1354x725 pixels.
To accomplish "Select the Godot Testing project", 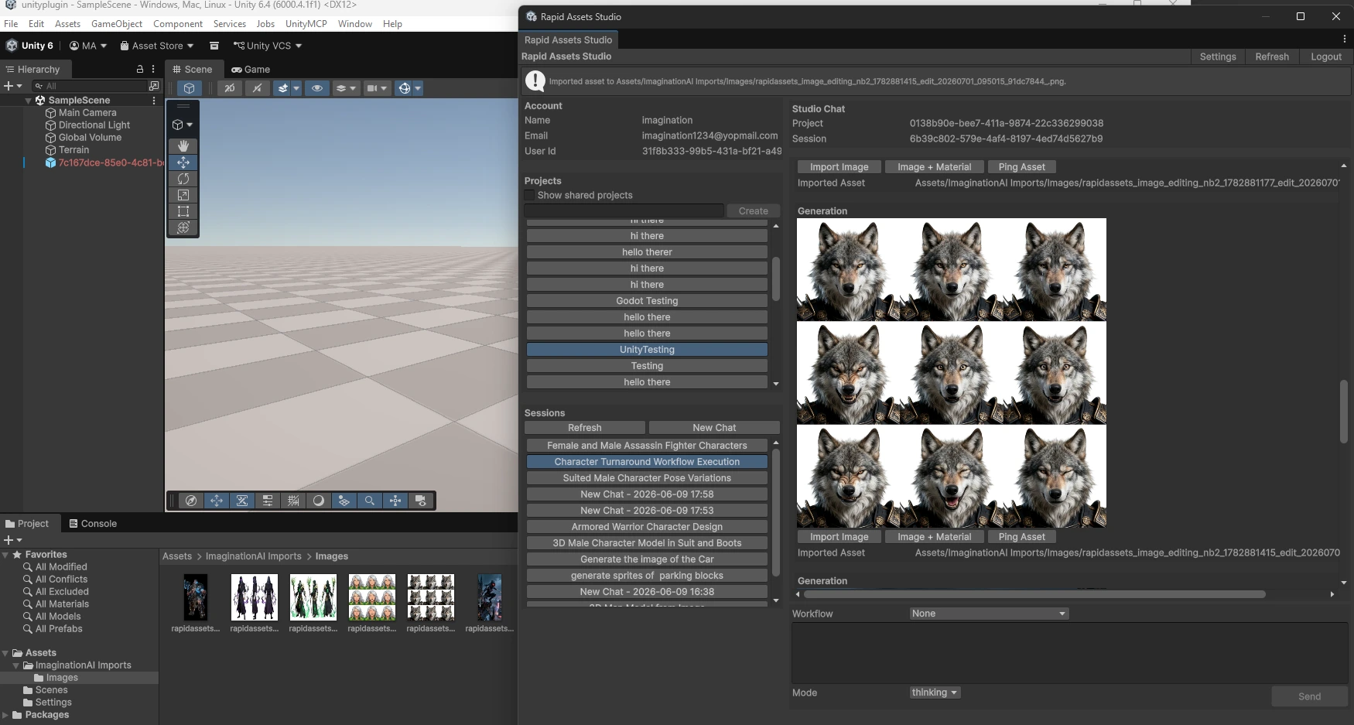I will pos(647,301).
